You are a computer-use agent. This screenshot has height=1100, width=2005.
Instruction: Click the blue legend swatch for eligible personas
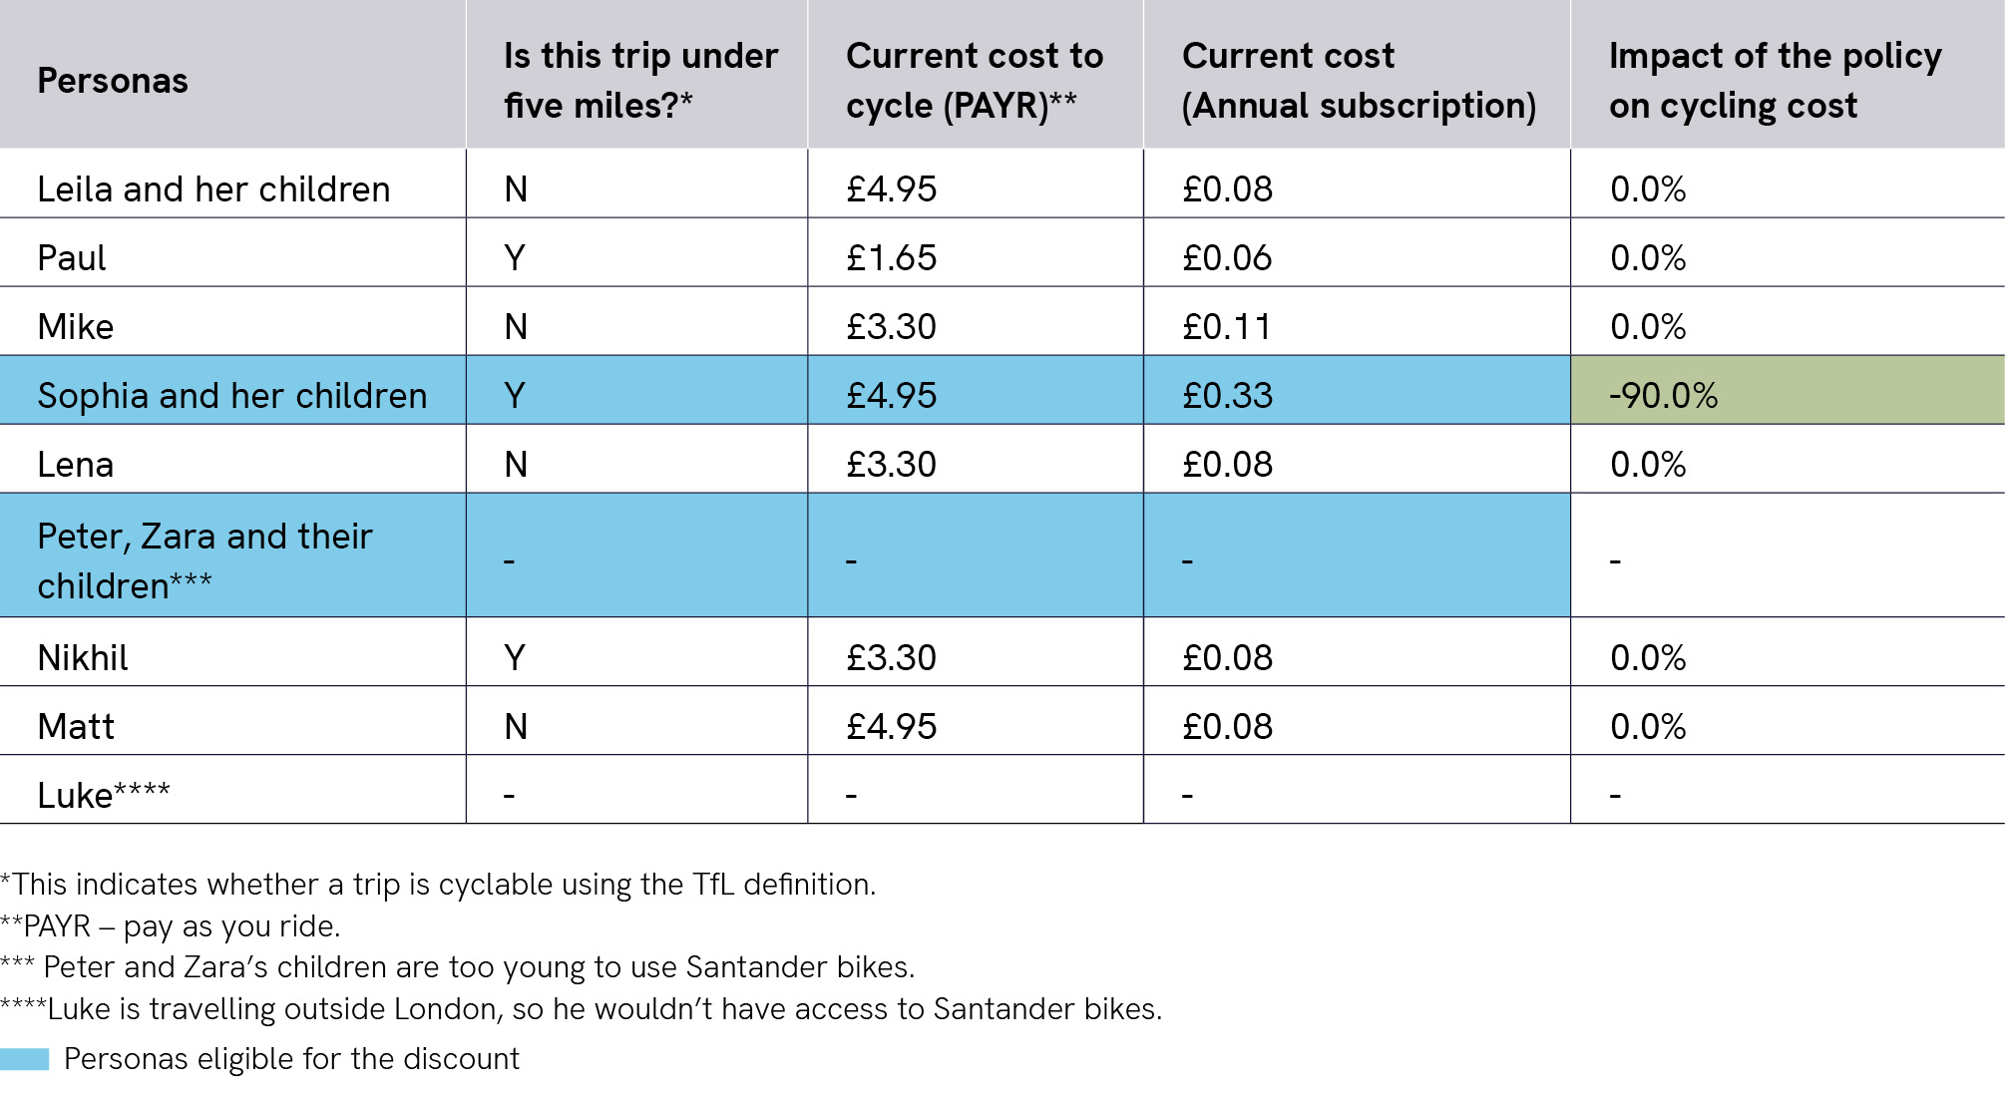(x=25, y=1059)
